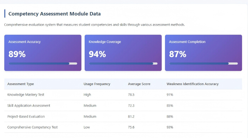Click the 81.2 average score cell
This screenshot has width=248, height=138.
[x=131, y=116]
